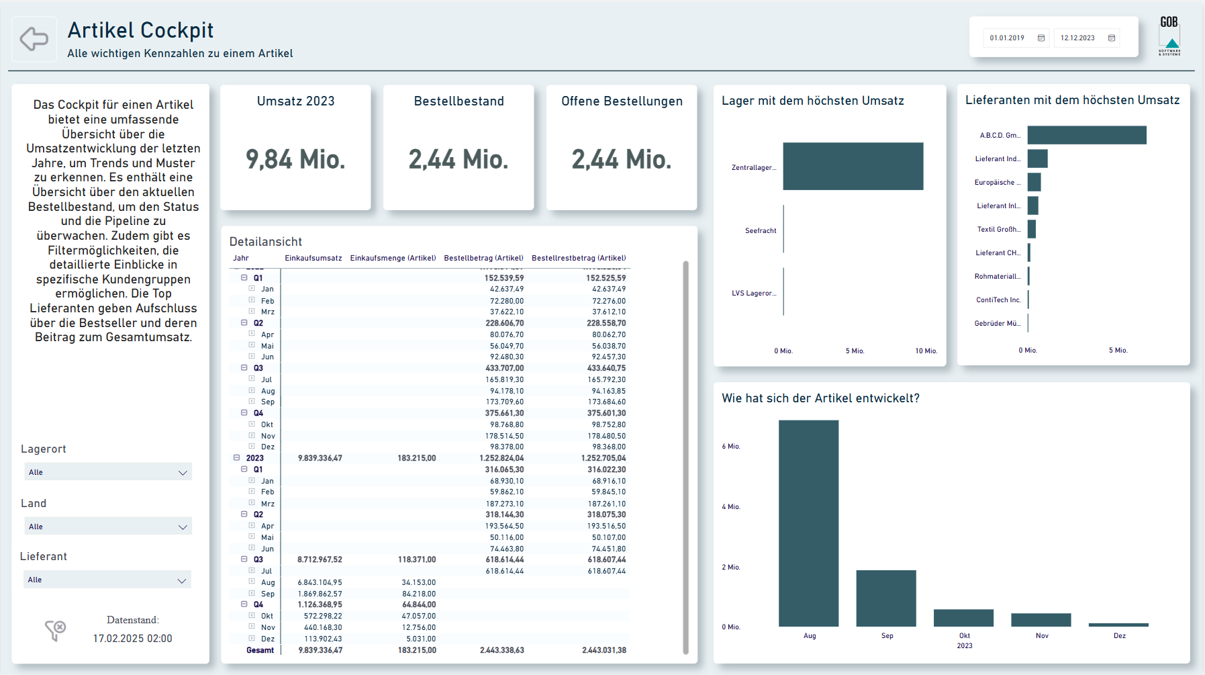
Task: Expand Apr row with 80.076,70
Action: click(252, 334)
